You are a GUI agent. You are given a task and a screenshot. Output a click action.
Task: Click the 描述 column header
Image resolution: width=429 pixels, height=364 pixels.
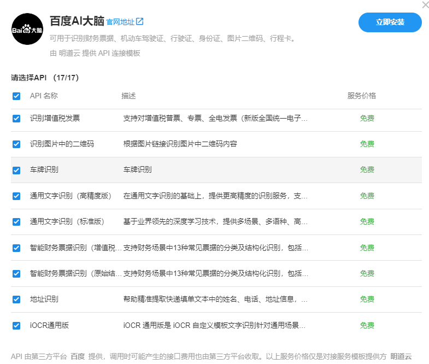(128, 96)
